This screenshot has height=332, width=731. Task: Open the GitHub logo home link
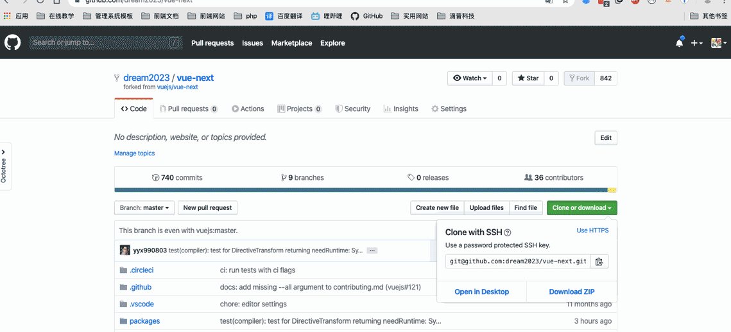(x=13, y=43)
